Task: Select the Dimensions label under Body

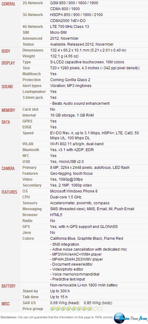Action: (x=33, y=50)
